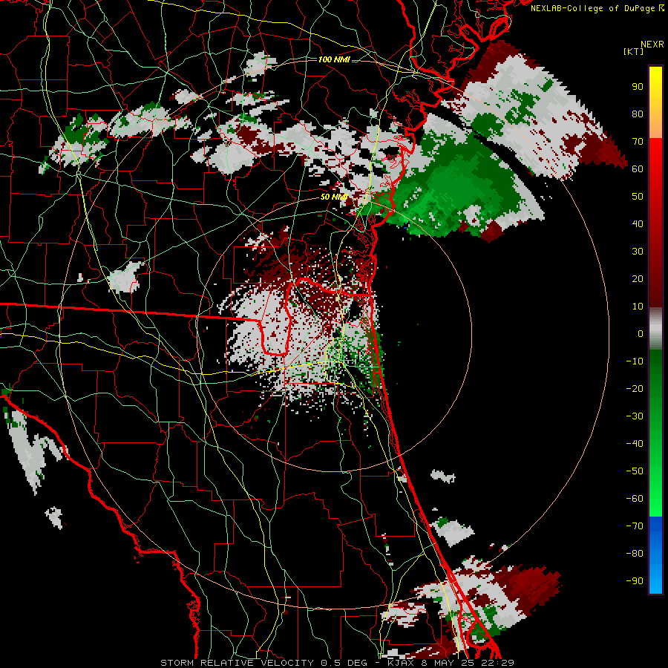The width and height of the screenshot is (668, 668).
Task: Click the -40 value on velocity scale
Action: 635,444
